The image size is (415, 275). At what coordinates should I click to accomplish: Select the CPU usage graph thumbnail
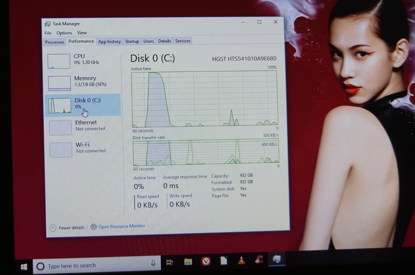click(x=59, y=61)
